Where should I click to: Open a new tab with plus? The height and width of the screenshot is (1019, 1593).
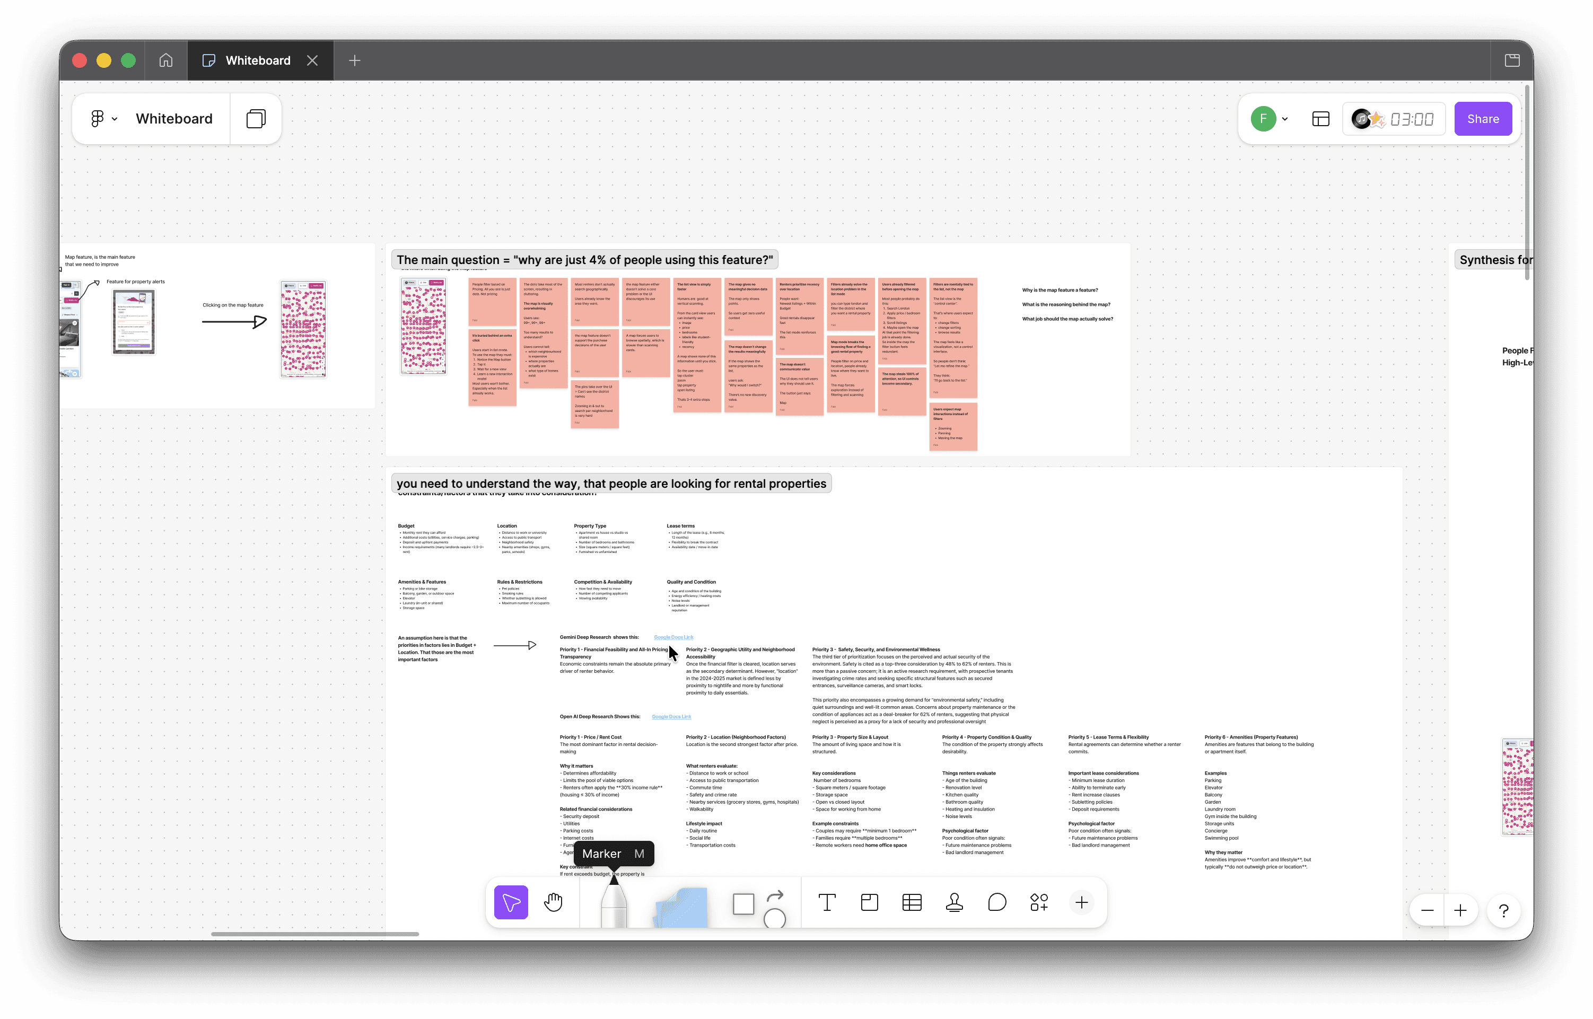(355, 60)
